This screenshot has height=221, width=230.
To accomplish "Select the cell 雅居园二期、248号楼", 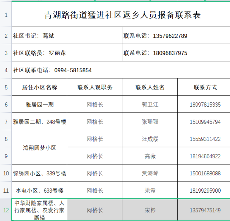I will [39, 121].
